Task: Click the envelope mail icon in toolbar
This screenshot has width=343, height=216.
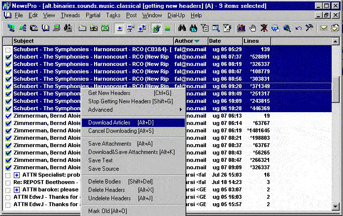Action: (324, 28)
